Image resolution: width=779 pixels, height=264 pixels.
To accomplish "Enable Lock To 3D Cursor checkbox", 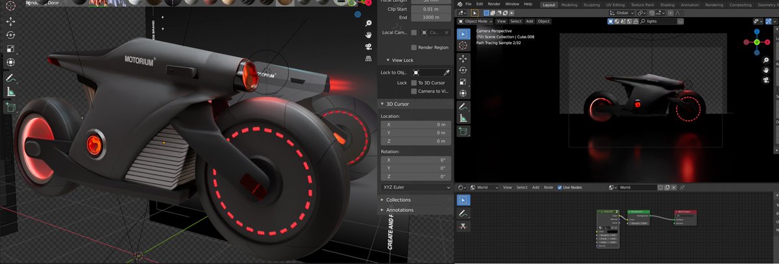I will [414, 82].
